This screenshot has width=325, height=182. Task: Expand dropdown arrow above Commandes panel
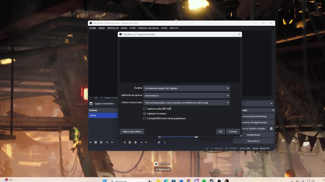[271, 104]
